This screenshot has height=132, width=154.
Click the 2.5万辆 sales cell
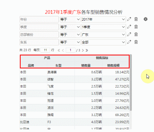[88, 87]
